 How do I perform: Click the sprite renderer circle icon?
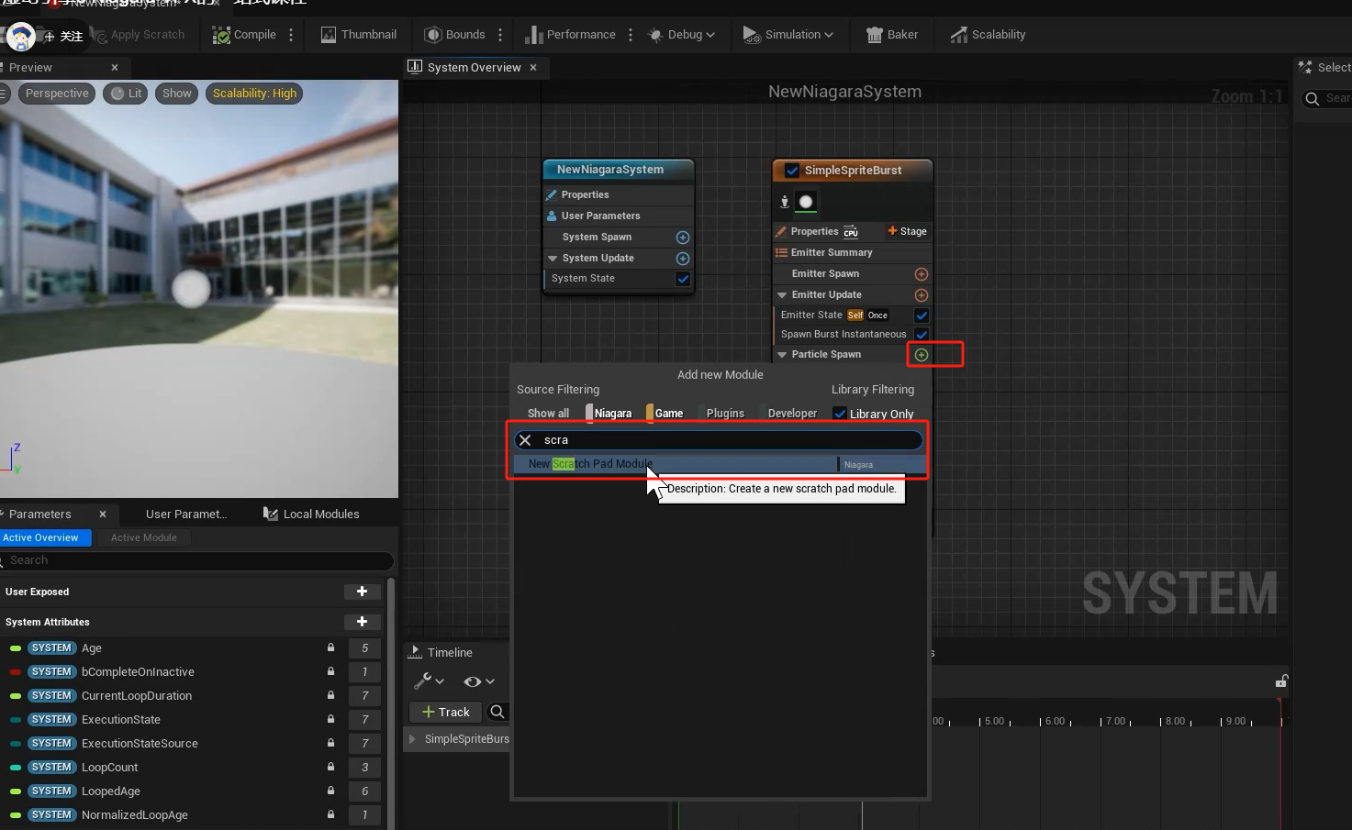[x=806, y=202]
